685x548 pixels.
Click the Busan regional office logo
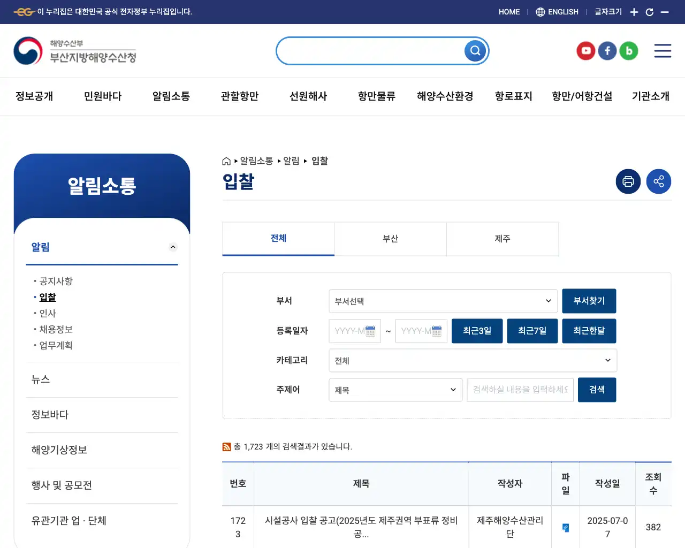click(75, 51)
